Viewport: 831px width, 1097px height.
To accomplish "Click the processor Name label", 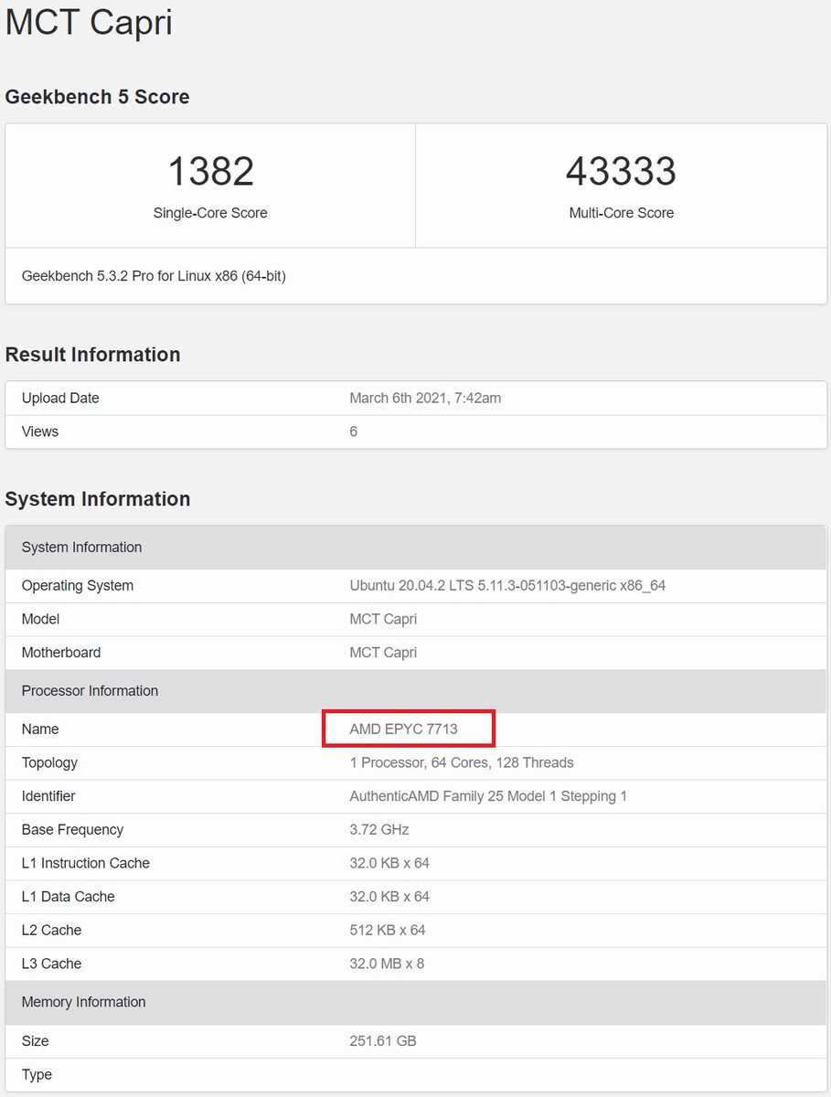I will coord(40,730).
